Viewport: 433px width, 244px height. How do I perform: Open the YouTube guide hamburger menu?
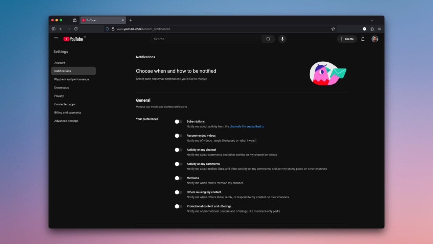coord(56,39)
